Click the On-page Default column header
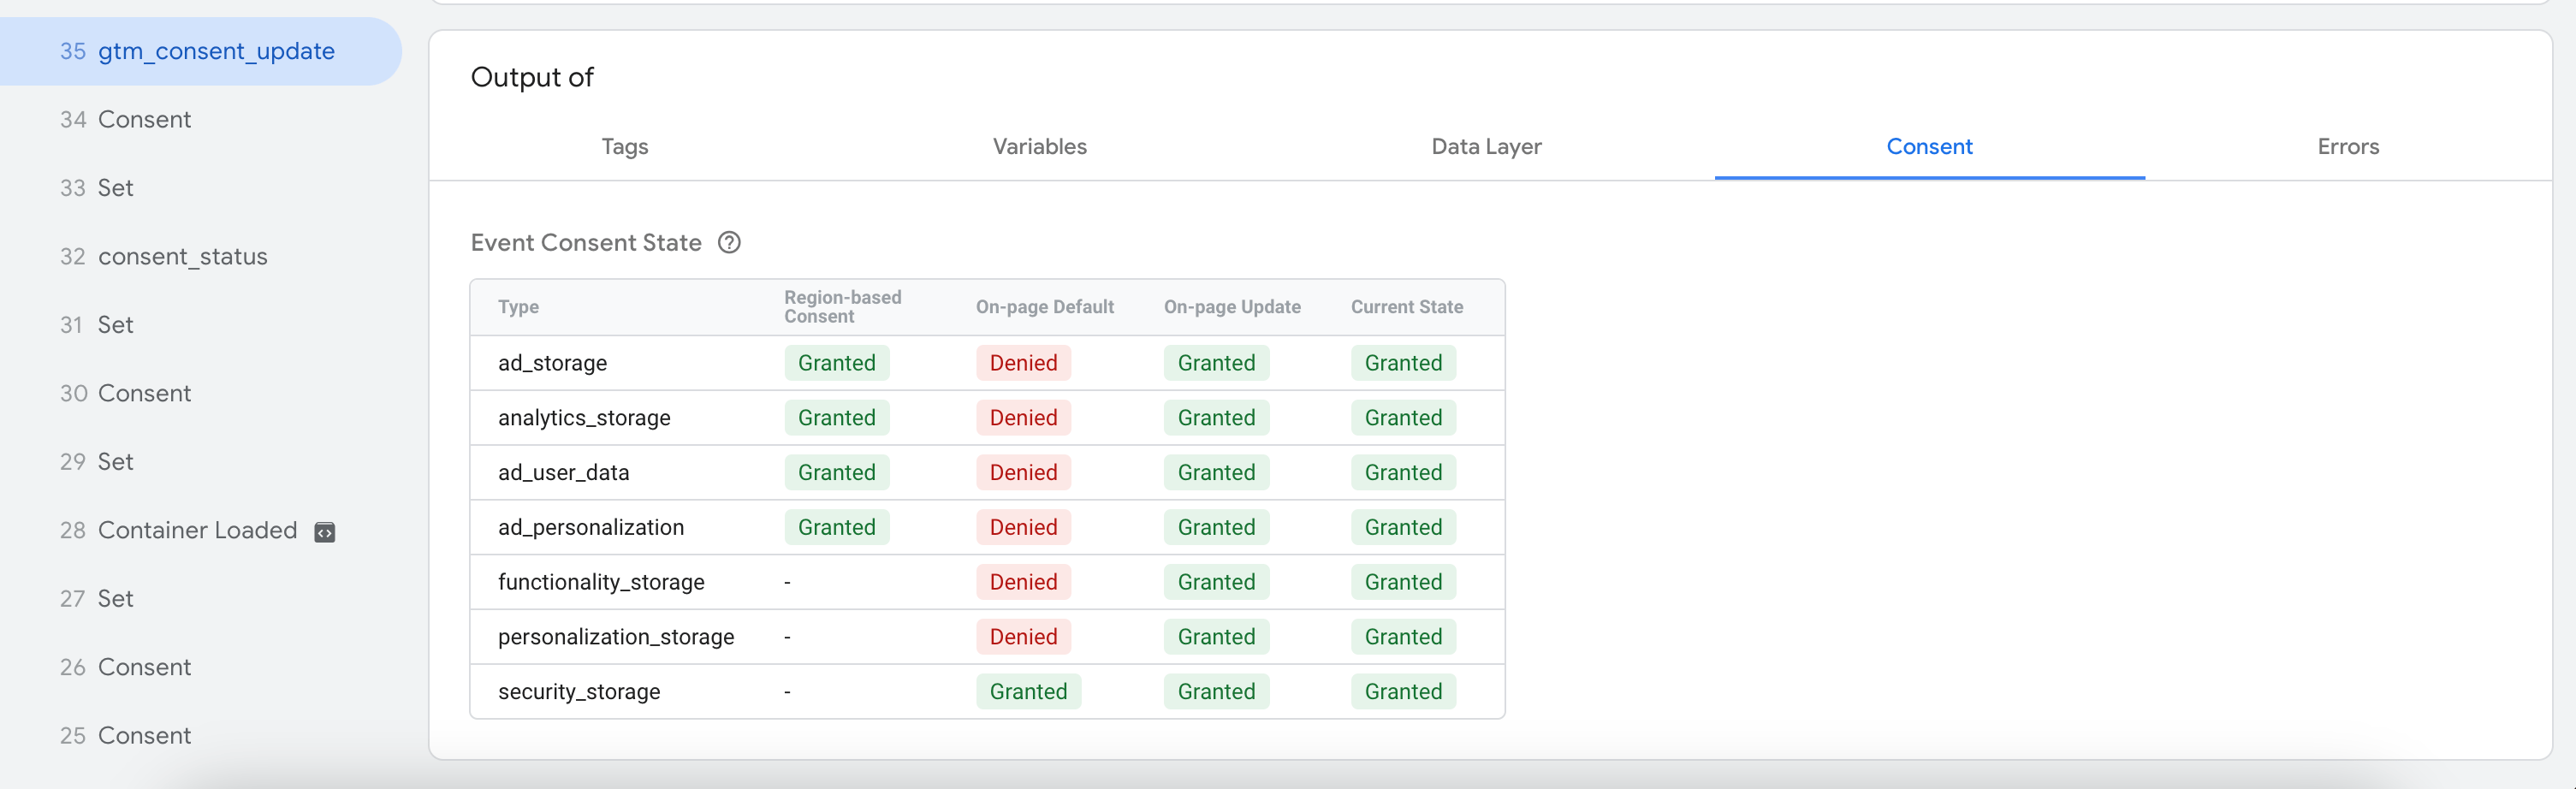The width and height of the screenshot is (2576, 789). 1044,307
